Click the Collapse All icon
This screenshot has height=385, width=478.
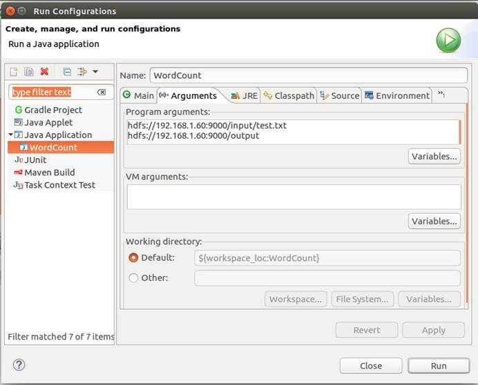66,72
